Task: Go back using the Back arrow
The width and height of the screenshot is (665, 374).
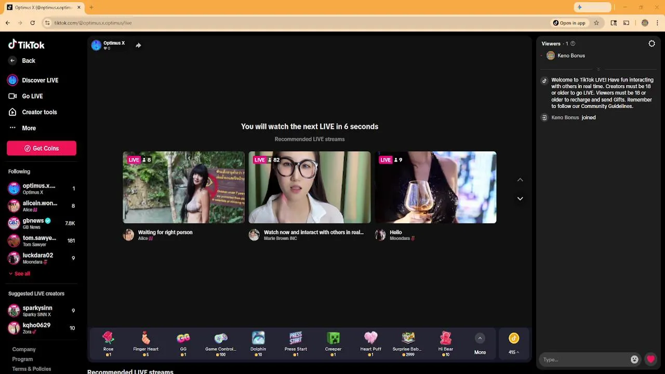Action: click(12, 61)
